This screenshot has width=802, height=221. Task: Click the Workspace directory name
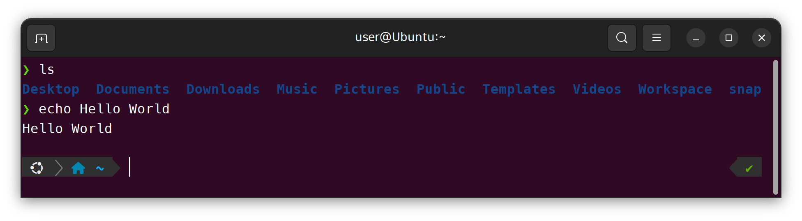pyautogui.click(x=675, y=89)
